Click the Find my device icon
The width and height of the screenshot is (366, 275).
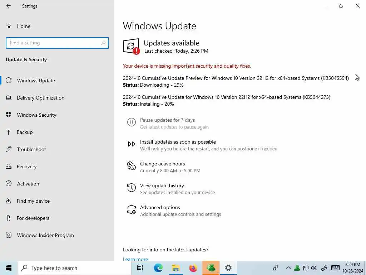click(9, 201)
